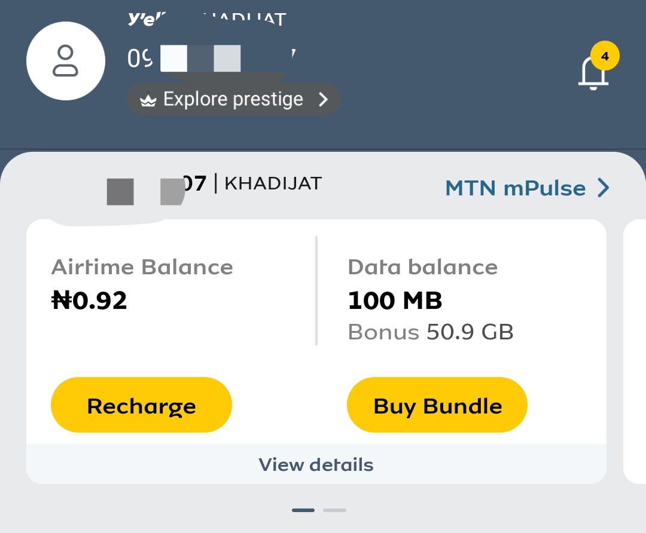Check the Data balance of 100 MB
The image size is (646, 533).
pos(395,301)
